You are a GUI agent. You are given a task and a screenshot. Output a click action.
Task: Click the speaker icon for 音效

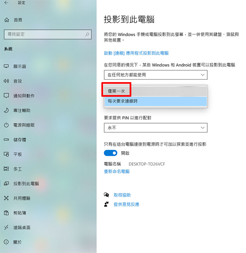(6, 81)
